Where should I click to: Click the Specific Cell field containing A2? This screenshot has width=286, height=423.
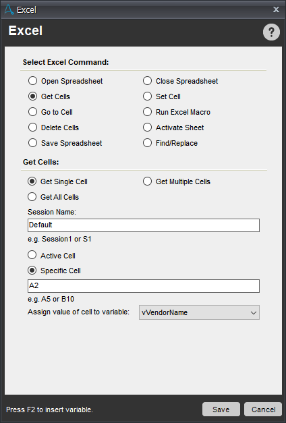click(144, 286)
